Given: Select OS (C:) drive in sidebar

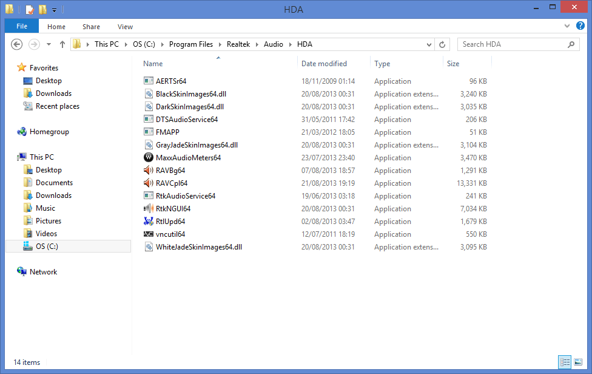Looking at the screenshot, I should pos(68,246).
